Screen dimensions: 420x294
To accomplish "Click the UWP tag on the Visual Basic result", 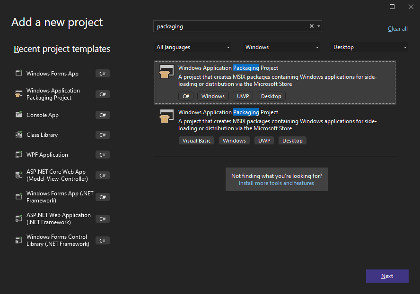I will (264, 141).
